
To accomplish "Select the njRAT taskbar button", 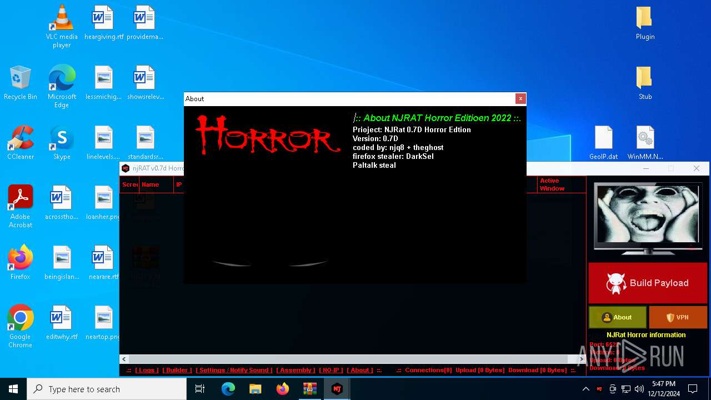I will 337,389.
